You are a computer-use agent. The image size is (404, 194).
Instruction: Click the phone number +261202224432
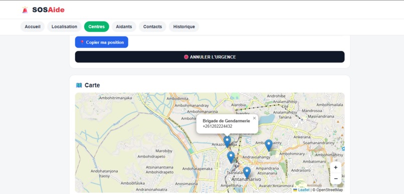[218, 126]
